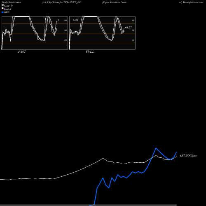
Task: Click the 'TEJASNET_BE' symbol in the title
Action: click(72, 2)
